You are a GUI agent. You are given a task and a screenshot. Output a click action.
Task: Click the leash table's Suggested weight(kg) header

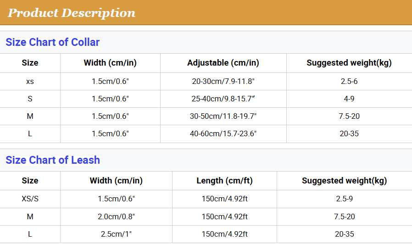pyautogui.click(x=344, y=181)
